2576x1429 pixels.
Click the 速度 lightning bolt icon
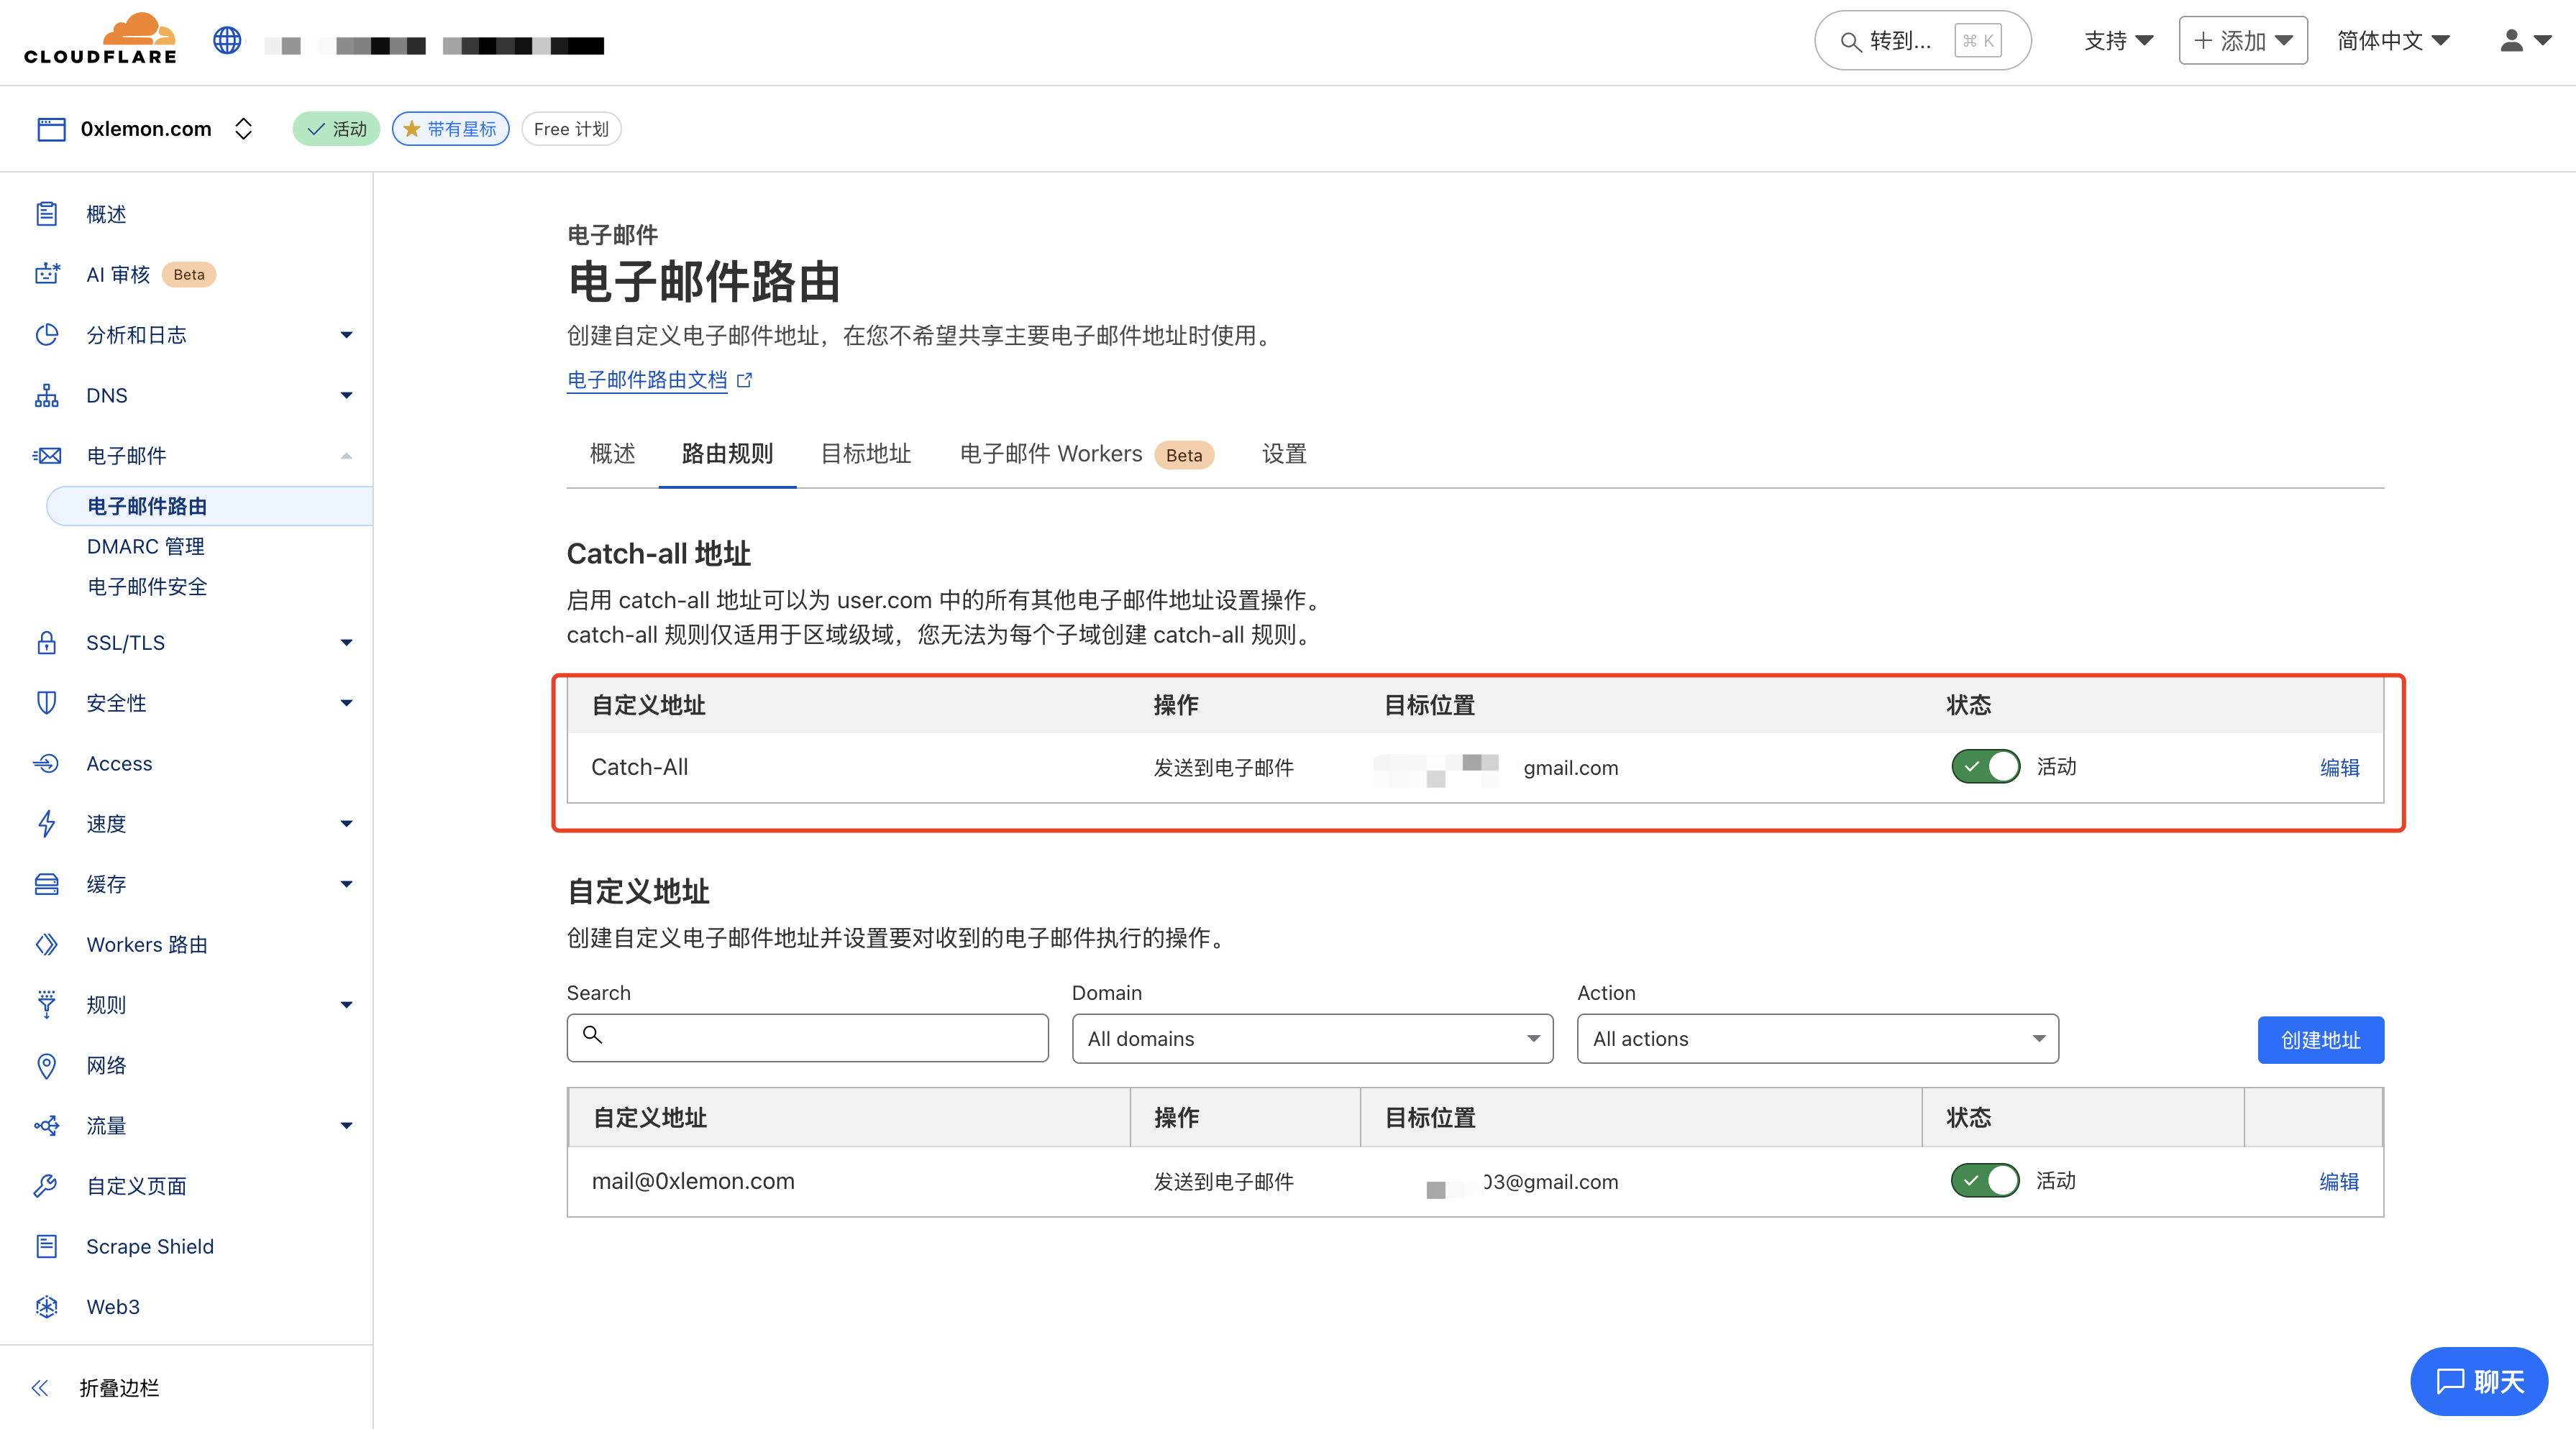pos(46,824)
